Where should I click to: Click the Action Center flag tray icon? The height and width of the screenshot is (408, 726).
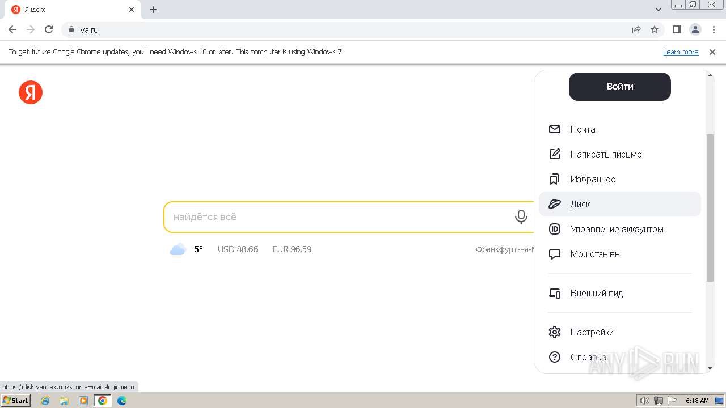pyautogui.click(x=672, y=401)
